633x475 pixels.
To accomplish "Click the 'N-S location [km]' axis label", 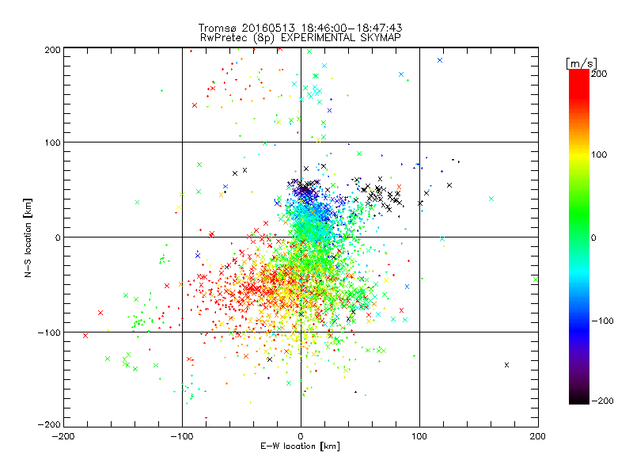I will (28, 237).
